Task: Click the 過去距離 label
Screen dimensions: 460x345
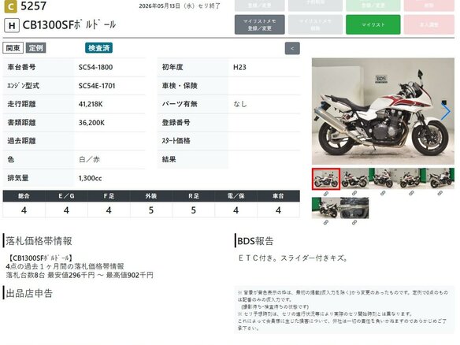Action: [x=21, y=141]
